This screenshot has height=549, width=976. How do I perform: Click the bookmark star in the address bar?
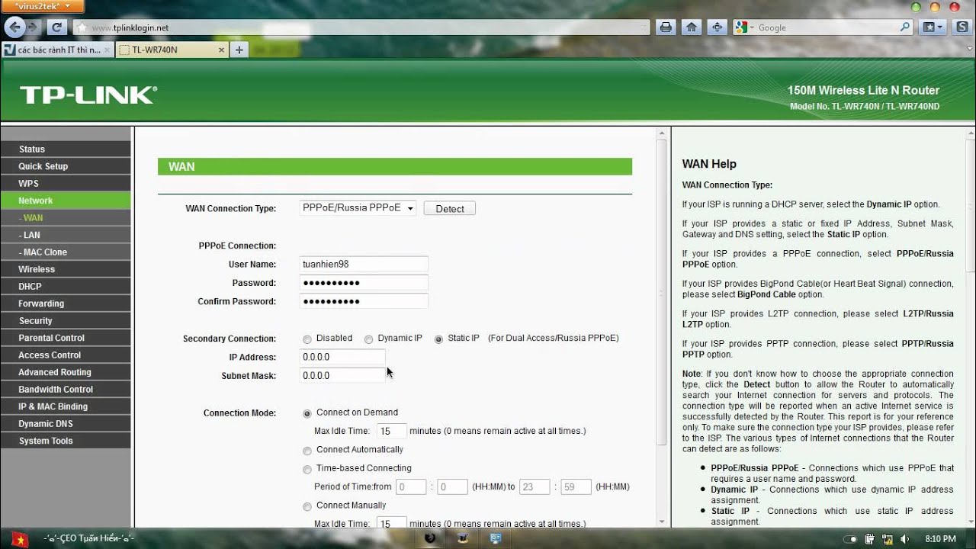[82, 28]
